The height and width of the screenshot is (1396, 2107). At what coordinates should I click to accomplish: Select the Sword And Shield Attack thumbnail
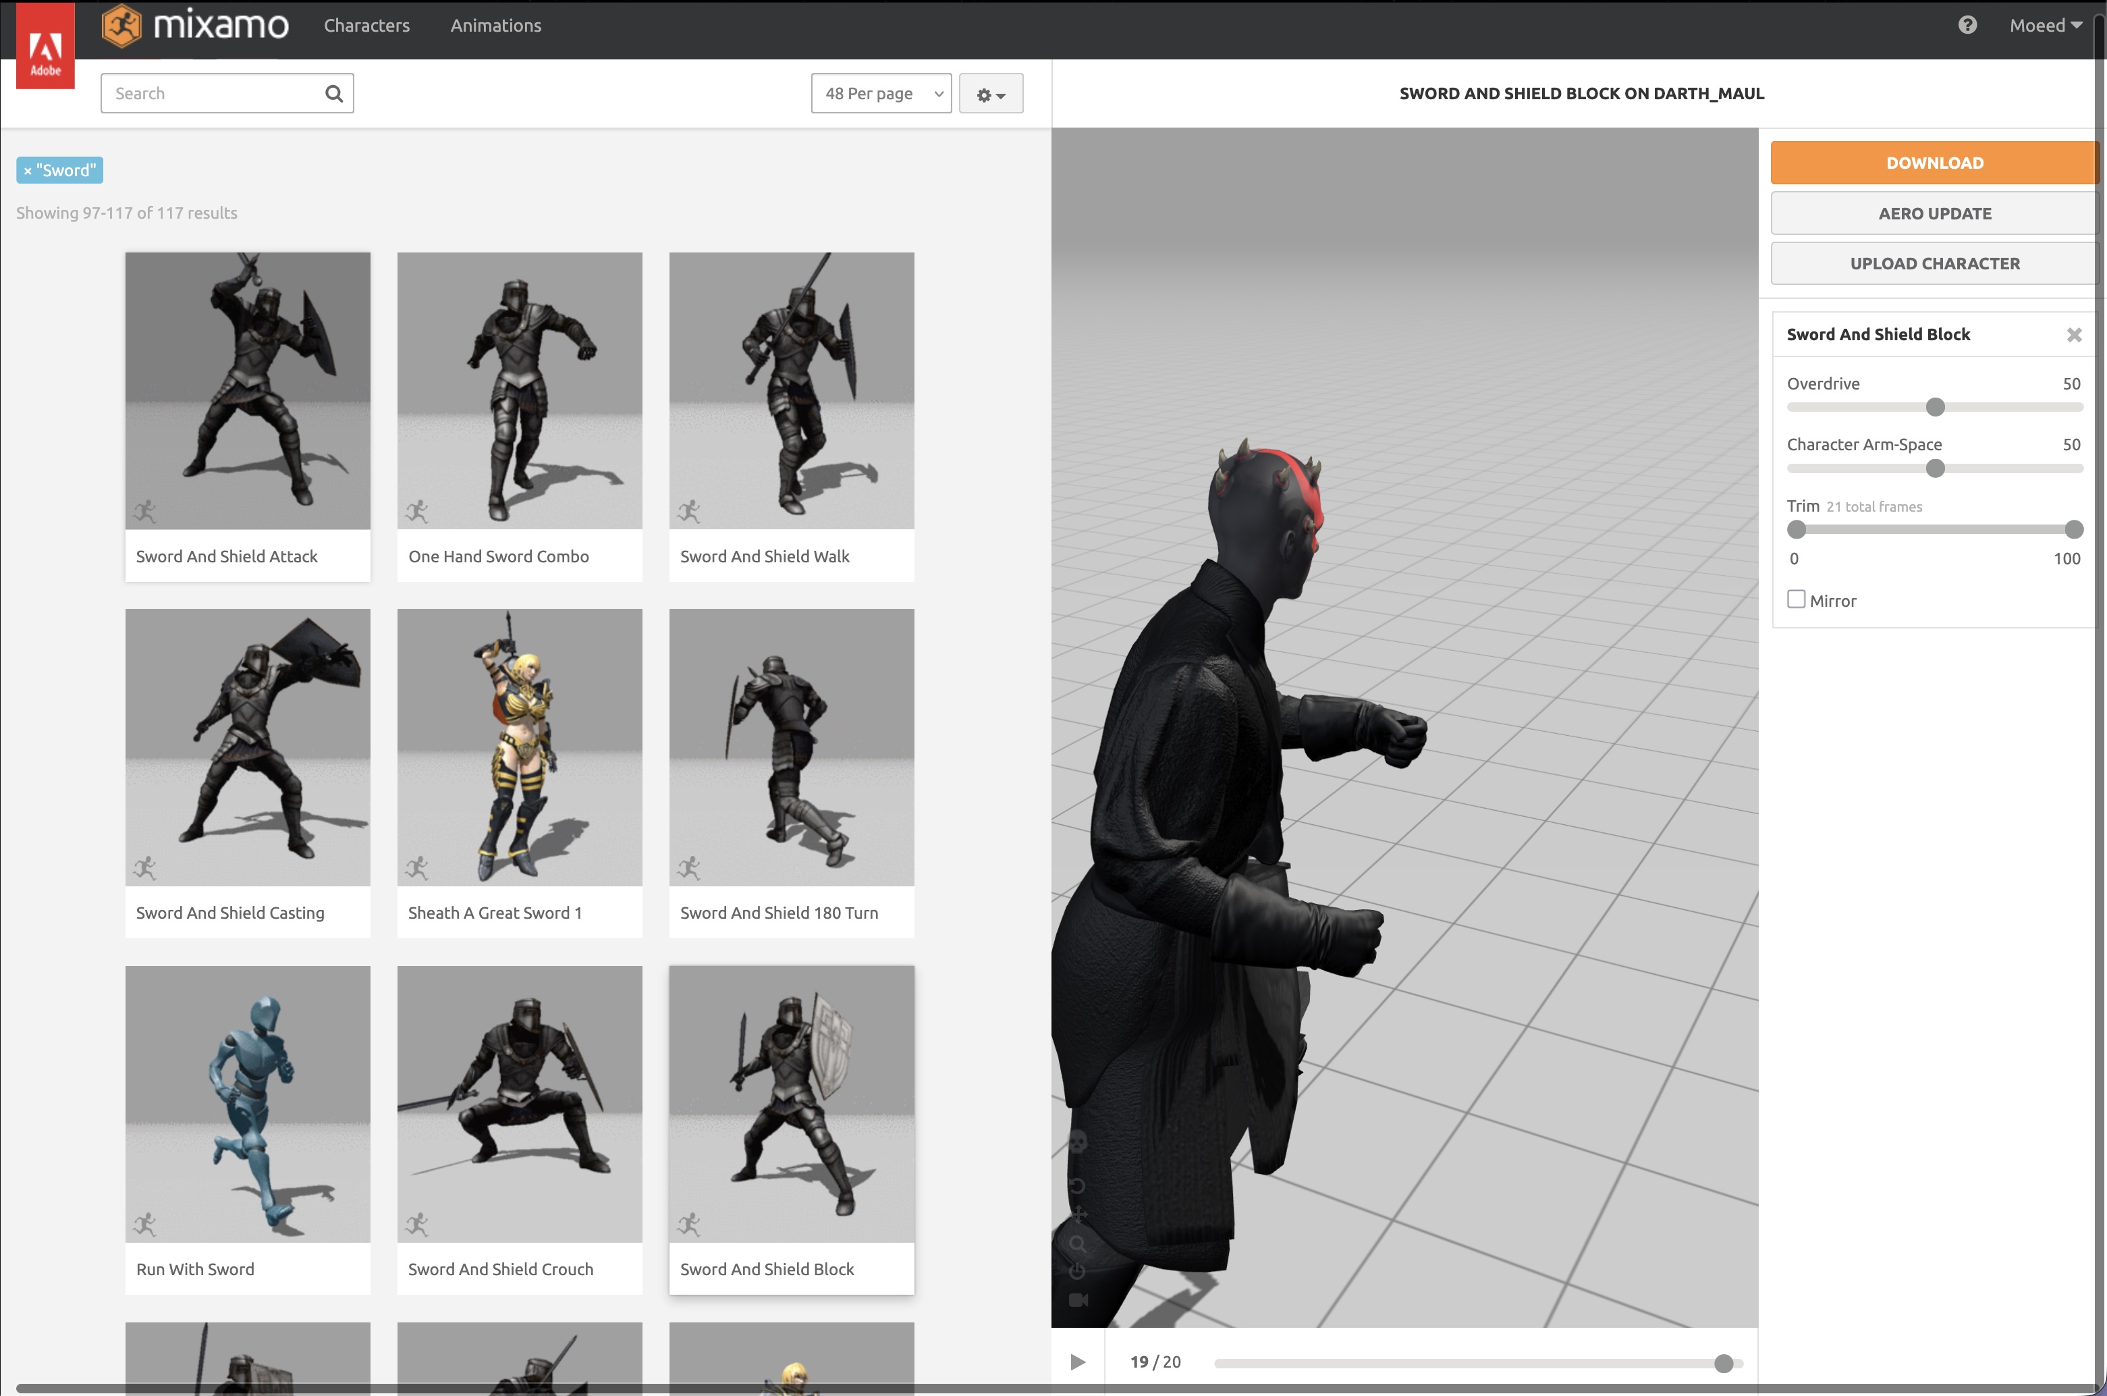tap(248, 391)
